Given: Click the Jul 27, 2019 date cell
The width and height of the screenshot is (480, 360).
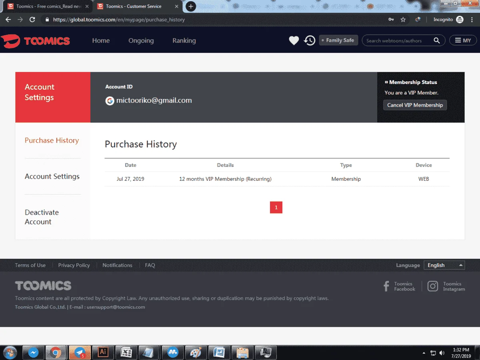Looking at the screenshot, I should (x=130, y=179).
